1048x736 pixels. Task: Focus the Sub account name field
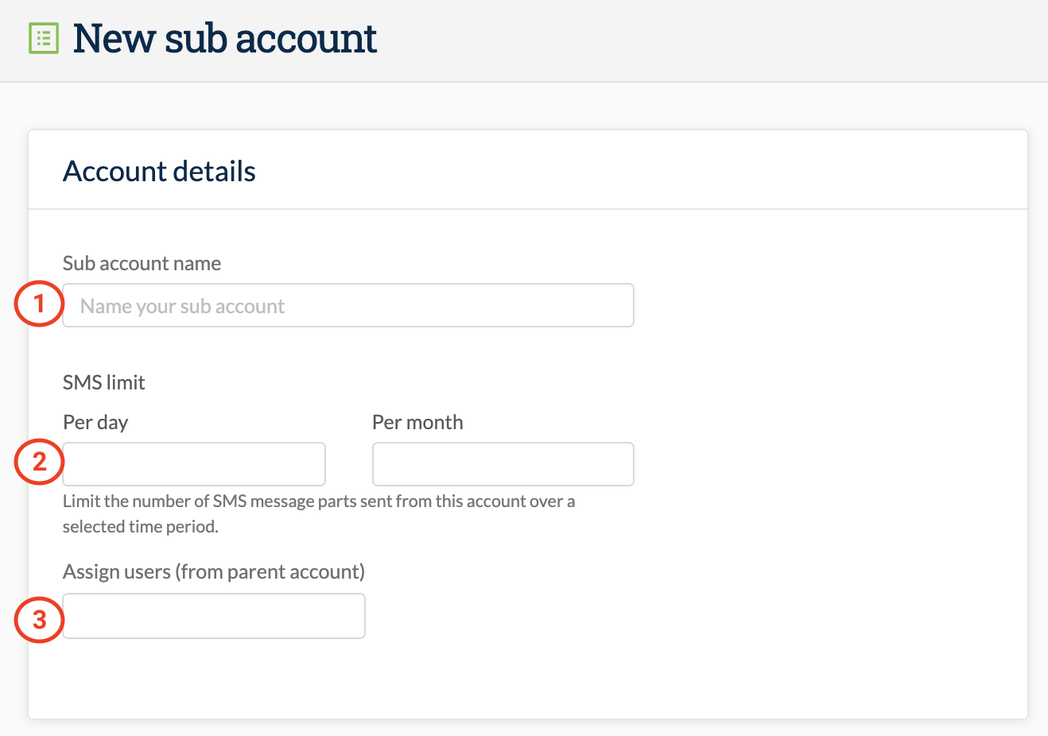coord(348,305)
